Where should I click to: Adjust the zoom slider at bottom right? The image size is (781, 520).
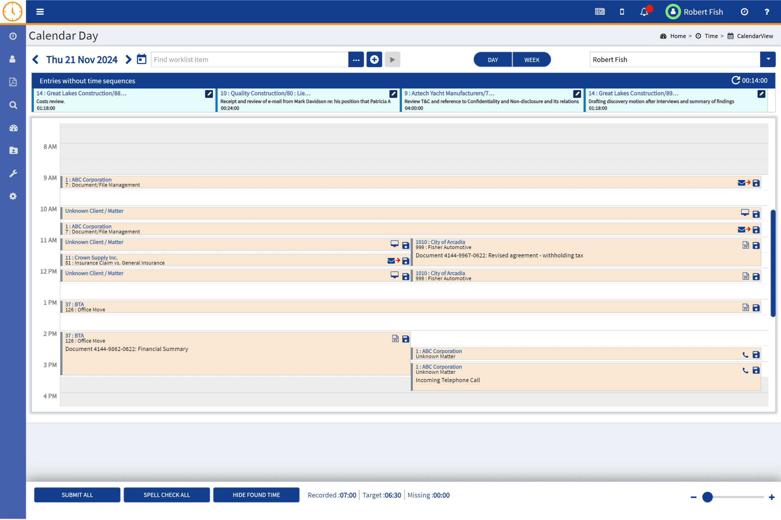tap(708, 497)
